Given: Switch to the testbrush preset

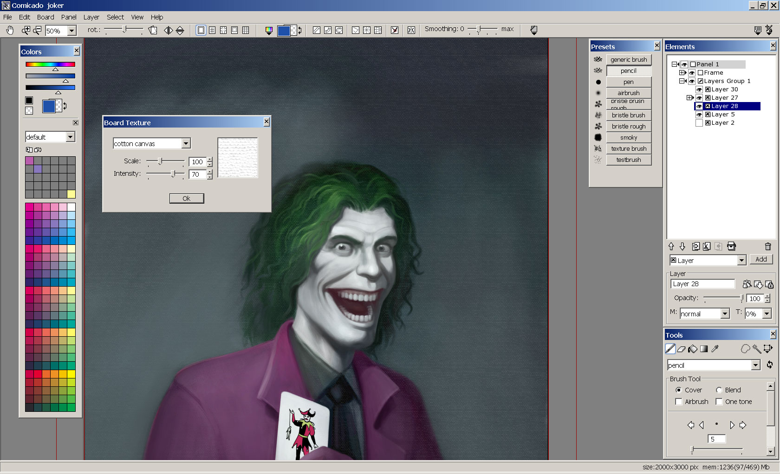Looking at the screenshot, I should (628, 160).
